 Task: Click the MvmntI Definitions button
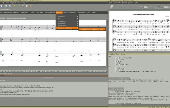pyautogui.click(x=116, y=89)
